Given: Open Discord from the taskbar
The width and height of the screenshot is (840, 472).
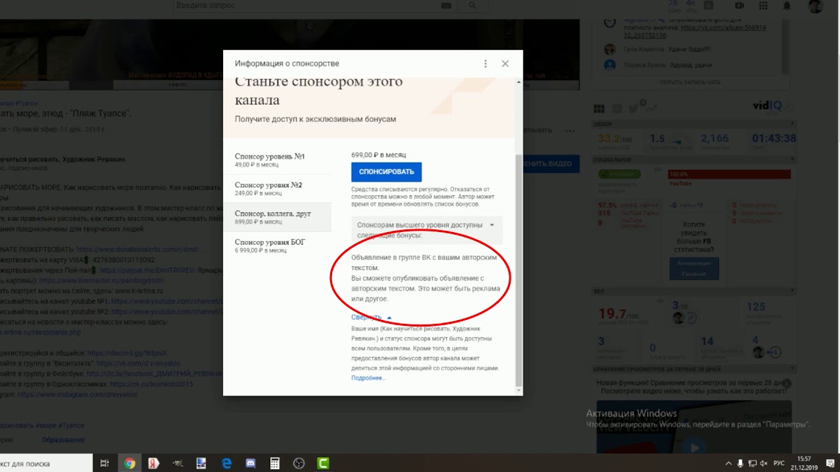Looking at the screenshot, I should (250, 463).
